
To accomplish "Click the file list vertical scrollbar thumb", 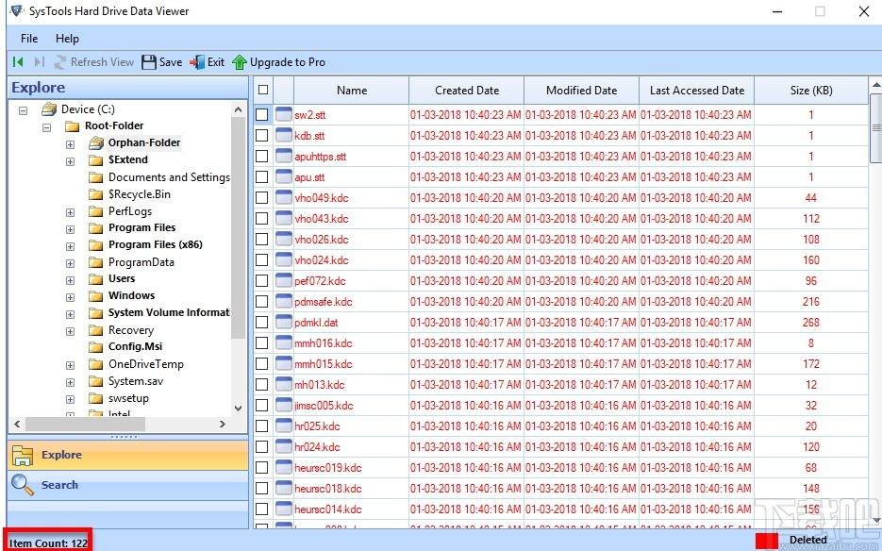I will tap(875, 127).
